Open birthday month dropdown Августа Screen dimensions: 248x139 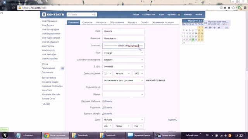pos(122,73)
